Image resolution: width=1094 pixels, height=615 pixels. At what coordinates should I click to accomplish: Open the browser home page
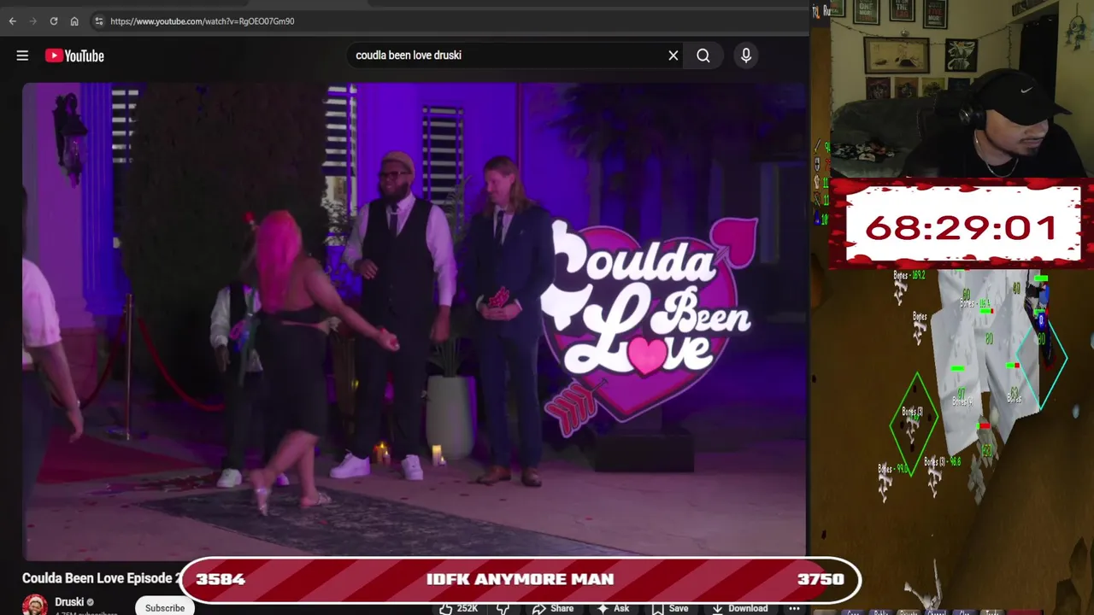pyautogui.click(x=74, y=20)
